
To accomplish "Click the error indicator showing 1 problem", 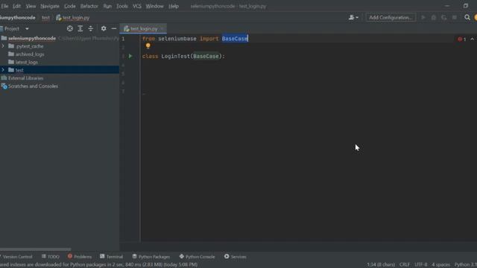I will tap(462, 39).
